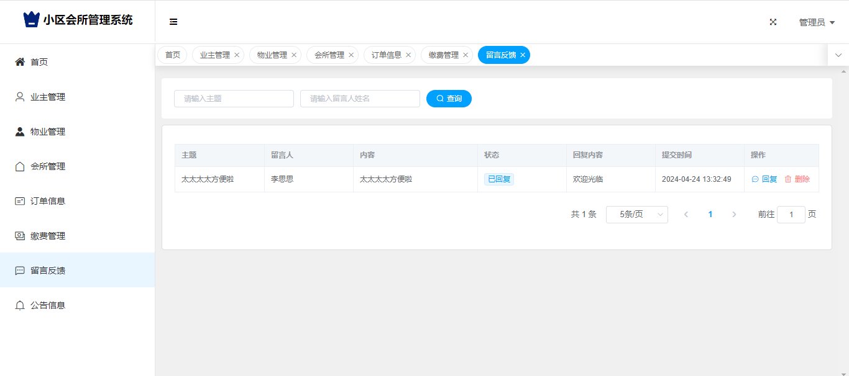The width and height of the screenshot is (849, 376).
Task: Close the 业主管理 tab
Action: 237,55
